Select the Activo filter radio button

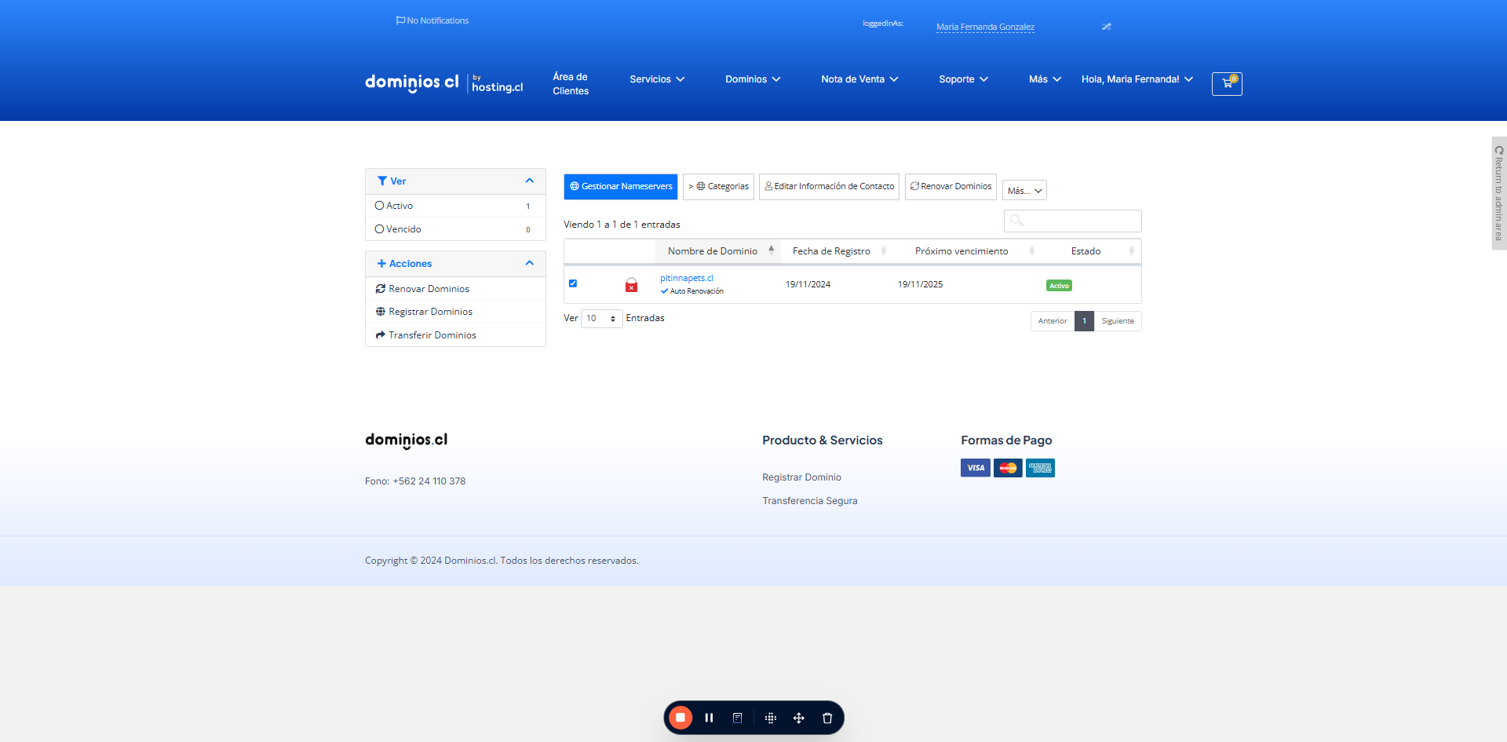tap(380, 206)
